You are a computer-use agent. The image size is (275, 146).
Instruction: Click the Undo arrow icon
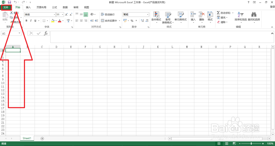point(15,2)
